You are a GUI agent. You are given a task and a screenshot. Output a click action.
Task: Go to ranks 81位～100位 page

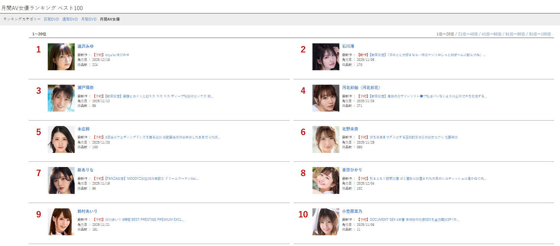540,34
